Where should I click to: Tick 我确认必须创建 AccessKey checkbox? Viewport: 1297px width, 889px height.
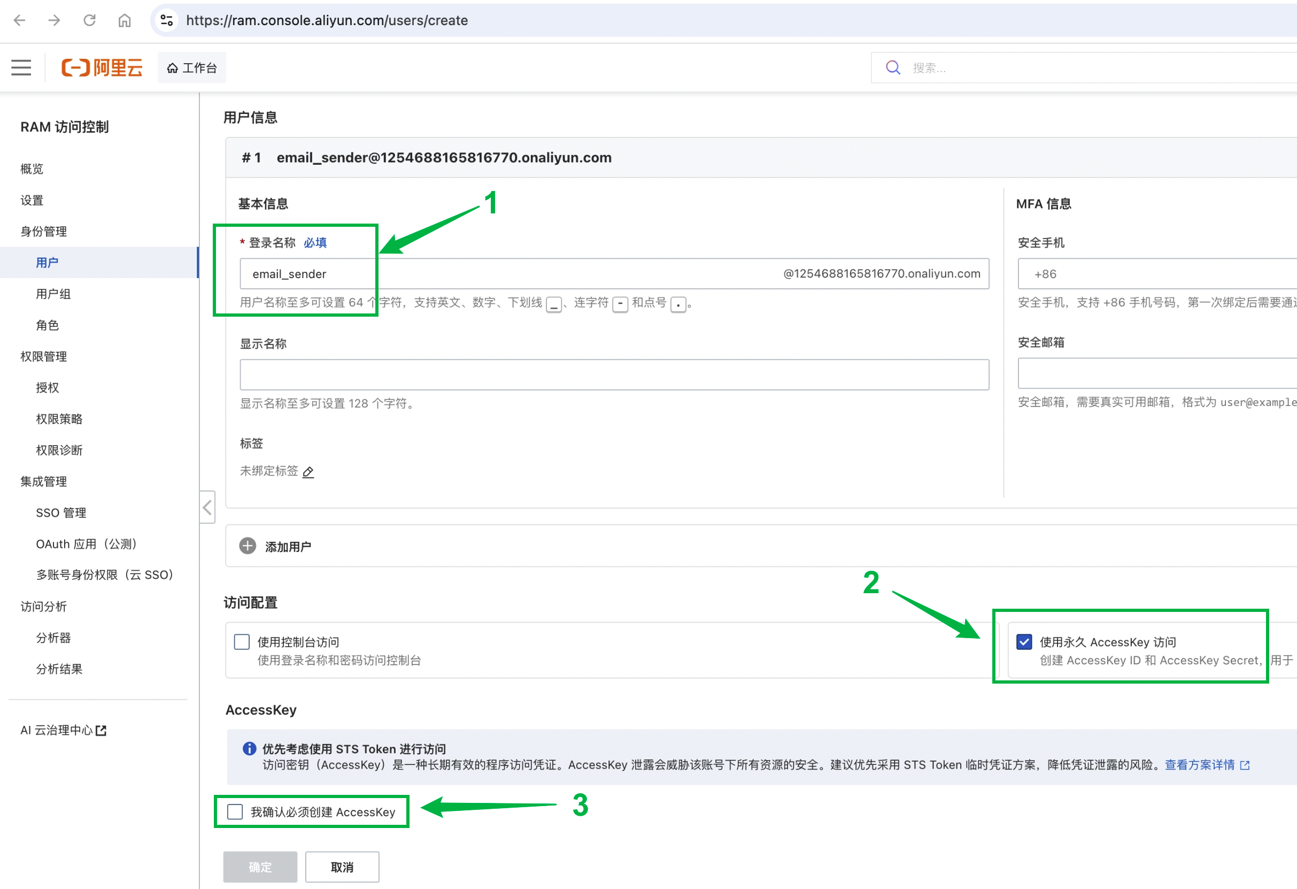pyautogui.click(x=235, y=811)
